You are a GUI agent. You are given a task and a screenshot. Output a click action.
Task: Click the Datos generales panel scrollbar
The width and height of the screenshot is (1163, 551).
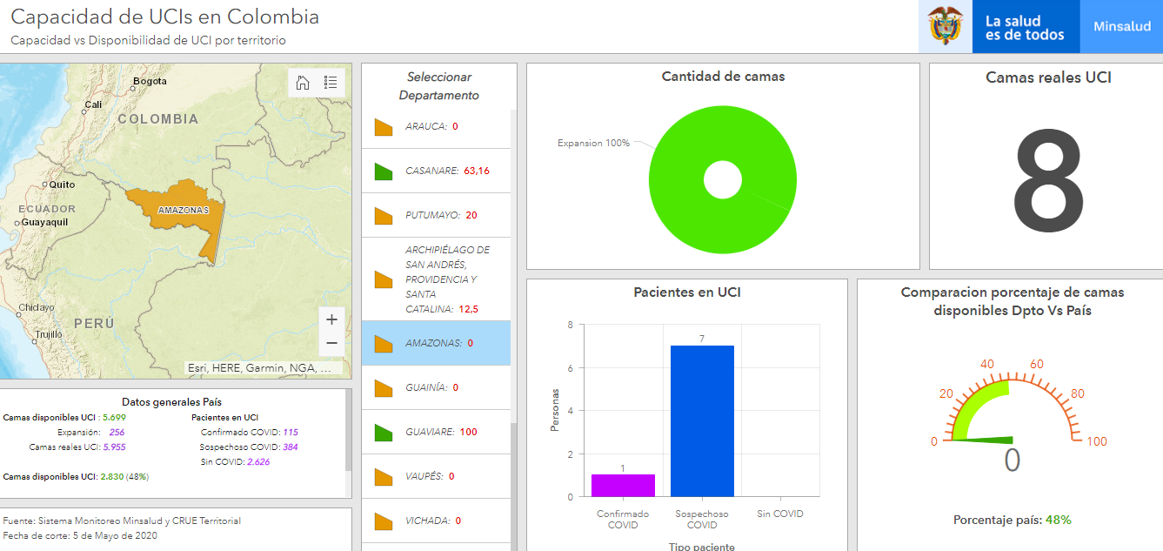[348, 430]
